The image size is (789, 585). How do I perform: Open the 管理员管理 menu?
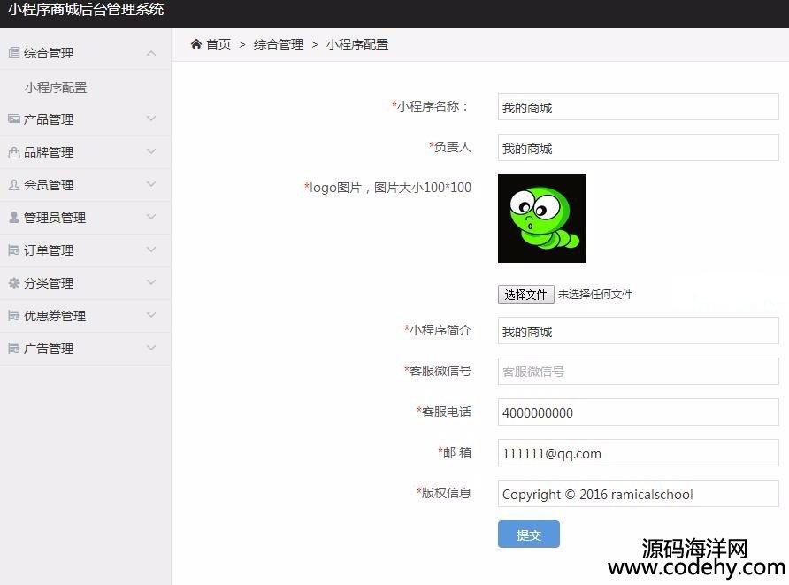tap(86, 218)
